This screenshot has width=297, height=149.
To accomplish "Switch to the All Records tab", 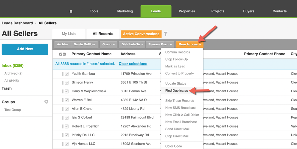I will coord(103,34).
